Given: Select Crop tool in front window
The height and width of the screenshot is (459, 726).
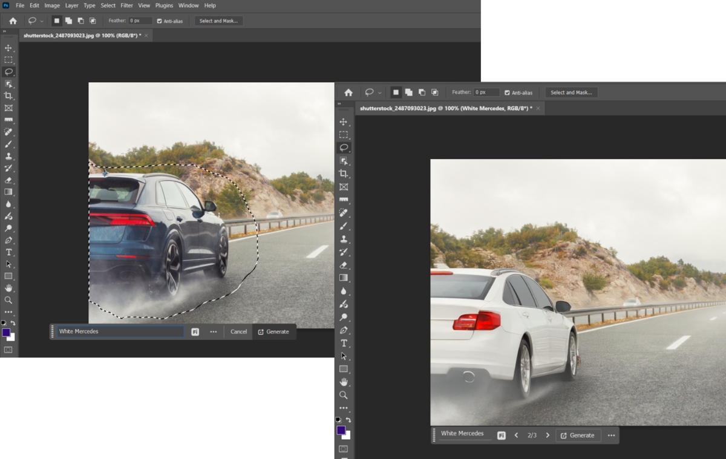Looking at the screenshot, I should tap(344, 174).
